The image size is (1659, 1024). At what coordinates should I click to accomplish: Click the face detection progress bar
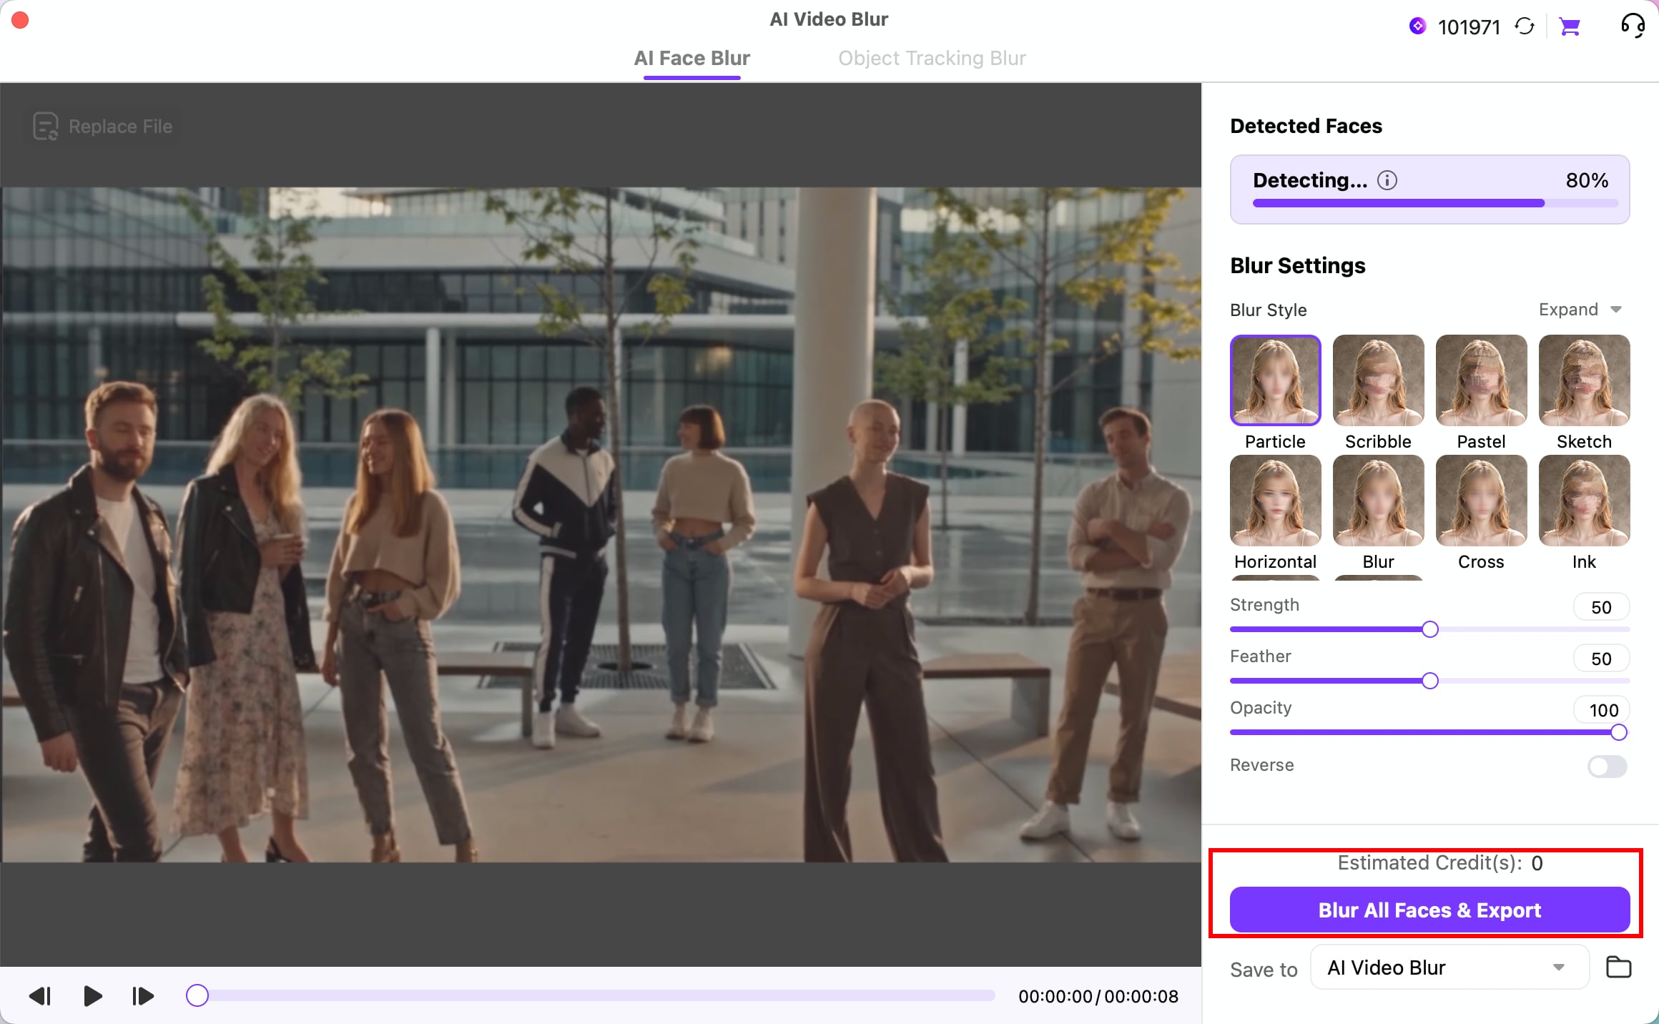tap(1435, 203)
